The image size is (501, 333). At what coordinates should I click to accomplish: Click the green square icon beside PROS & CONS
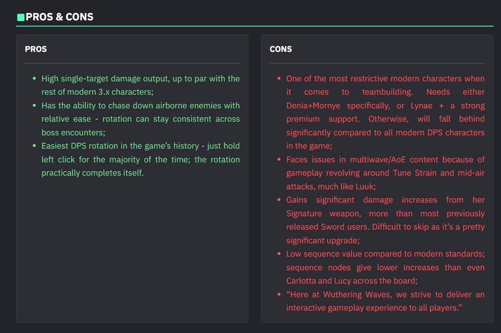tap(20, 17)
